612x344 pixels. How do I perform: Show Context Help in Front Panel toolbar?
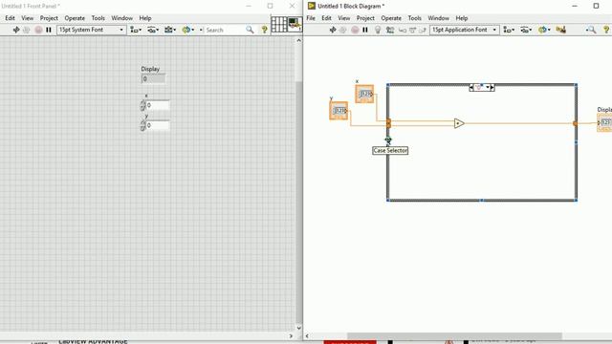264,30
